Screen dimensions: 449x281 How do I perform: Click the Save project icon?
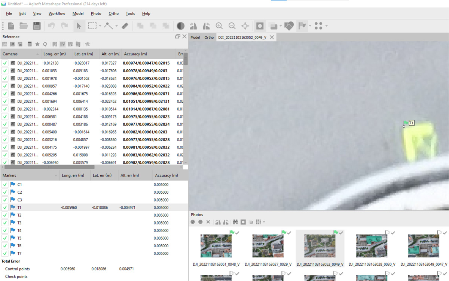[37, 26]
